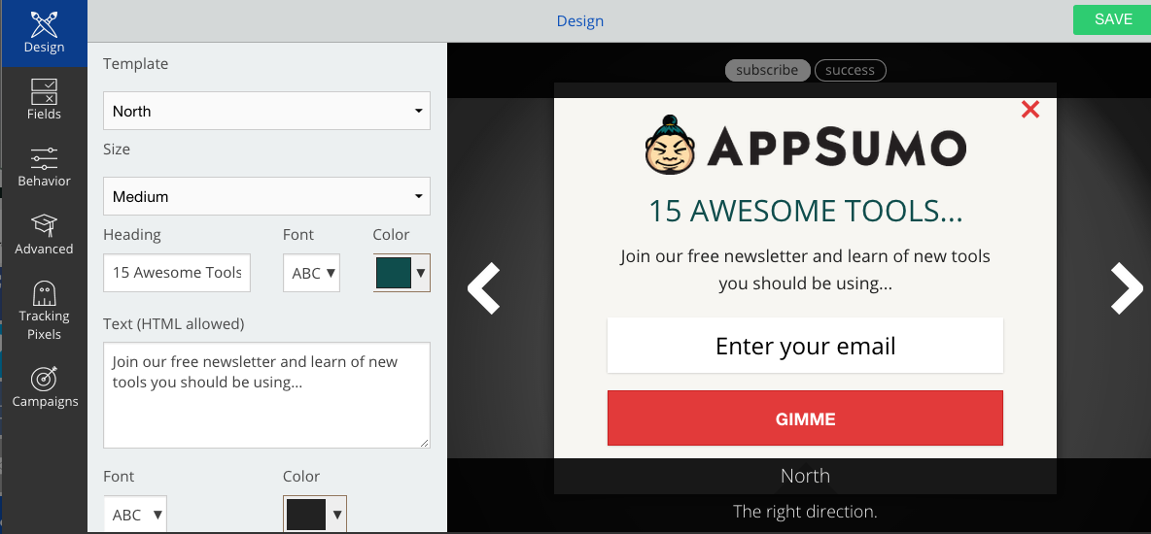Go to previous template with left arrow
The image size is (1151, 534).
(484, 288)
